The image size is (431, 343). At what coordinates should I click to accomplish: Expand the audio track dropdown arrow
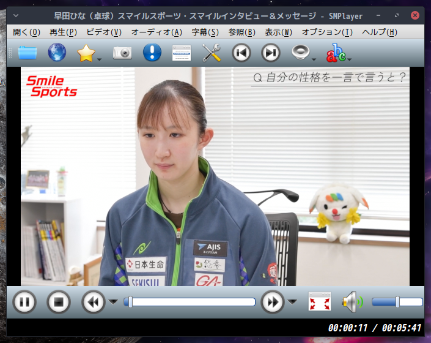(314, 59)
